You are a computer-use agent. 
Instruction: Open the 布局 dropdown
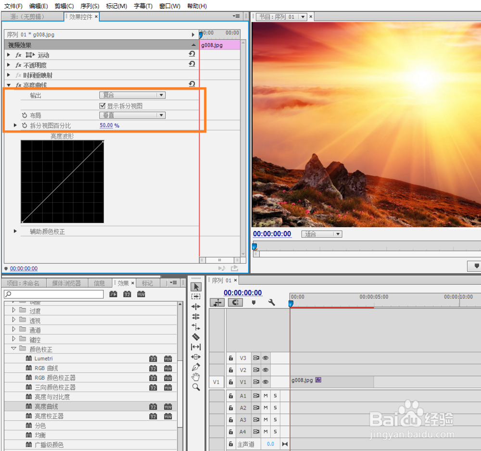pos(133,115)
